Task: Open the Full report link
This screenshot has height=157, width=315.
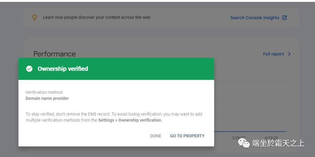Action: click(273, 54)
